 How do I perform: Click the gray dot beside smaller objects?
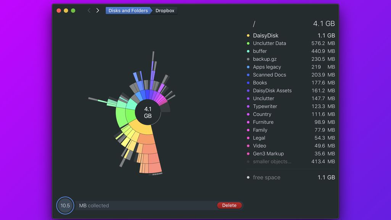click(x=248, y=162)
